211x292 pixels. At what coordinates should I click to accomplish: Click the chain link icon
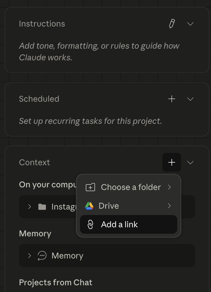coord(90,225)
